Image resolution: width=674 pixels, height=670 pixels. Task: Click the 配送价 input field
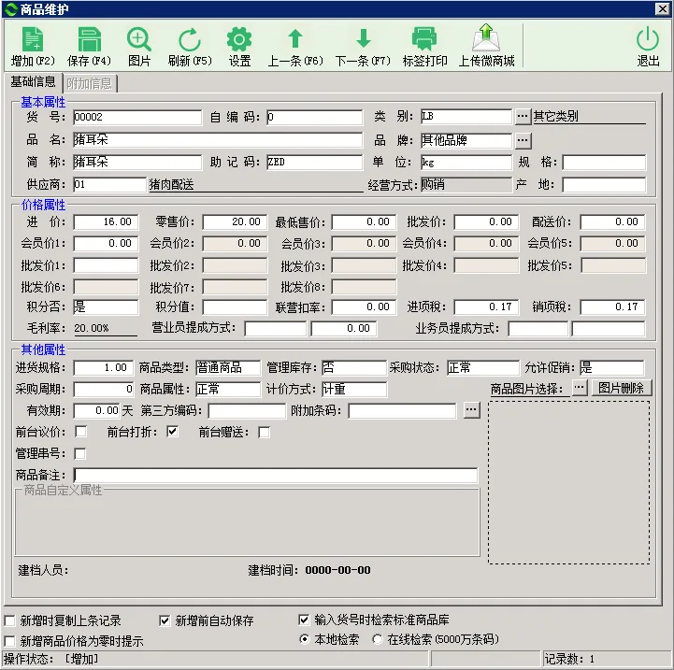612,221
